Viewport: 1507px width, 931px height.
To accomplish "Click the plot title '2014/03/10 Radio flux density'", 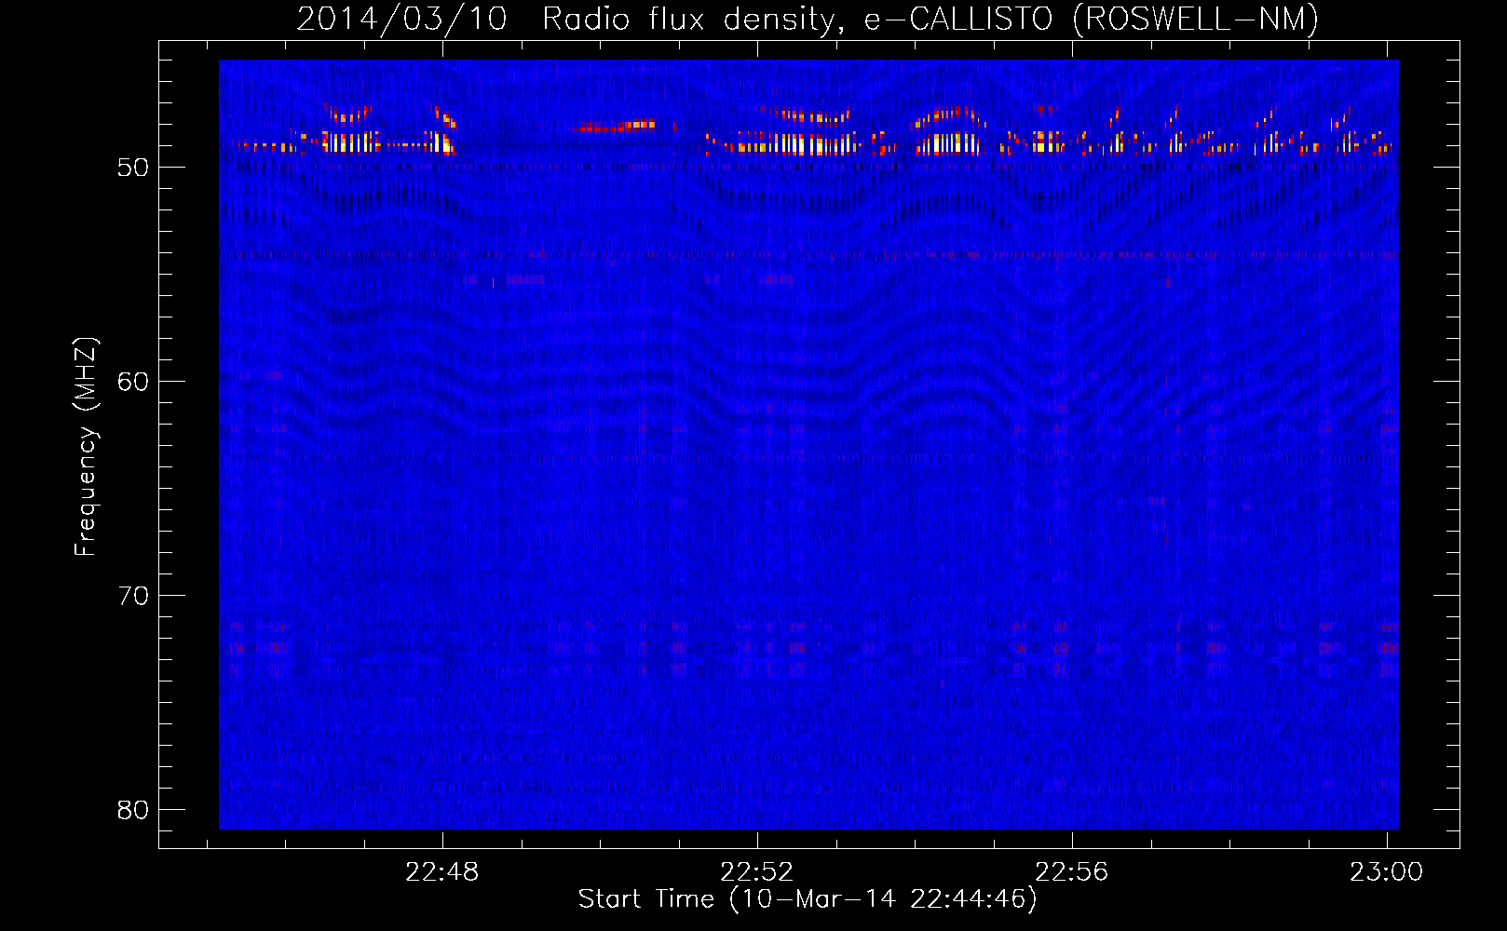I will tap(808, 19).
